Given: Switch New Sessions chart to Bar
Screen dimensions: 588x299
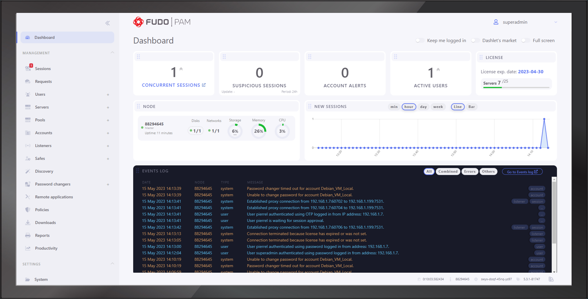Looking at the screenshot, I should 472,107.
